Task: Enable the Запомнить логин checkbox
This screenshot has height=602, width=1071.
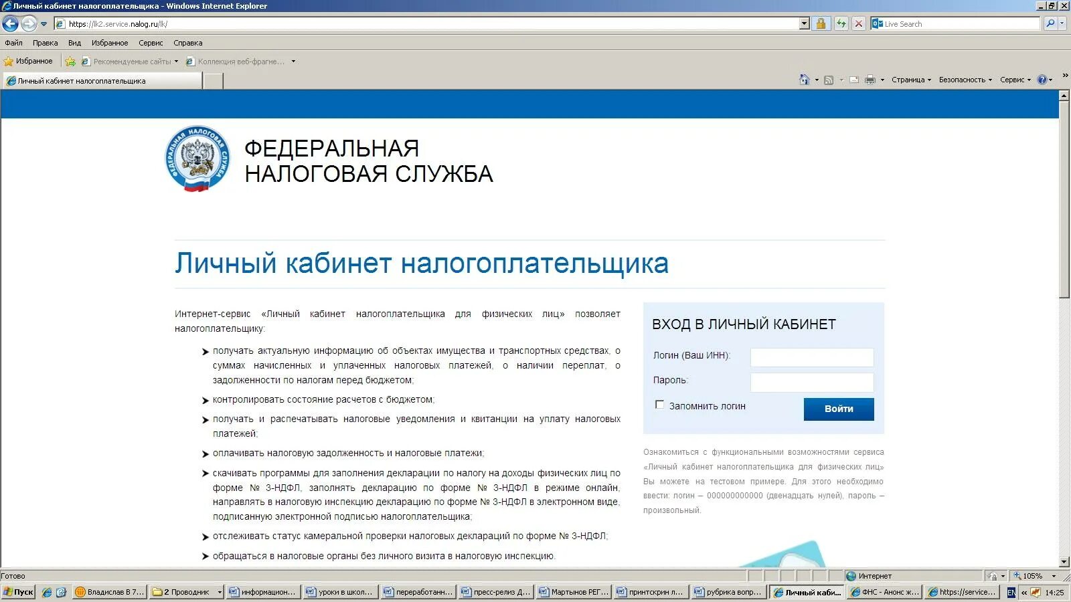Action: click(660, 405)
